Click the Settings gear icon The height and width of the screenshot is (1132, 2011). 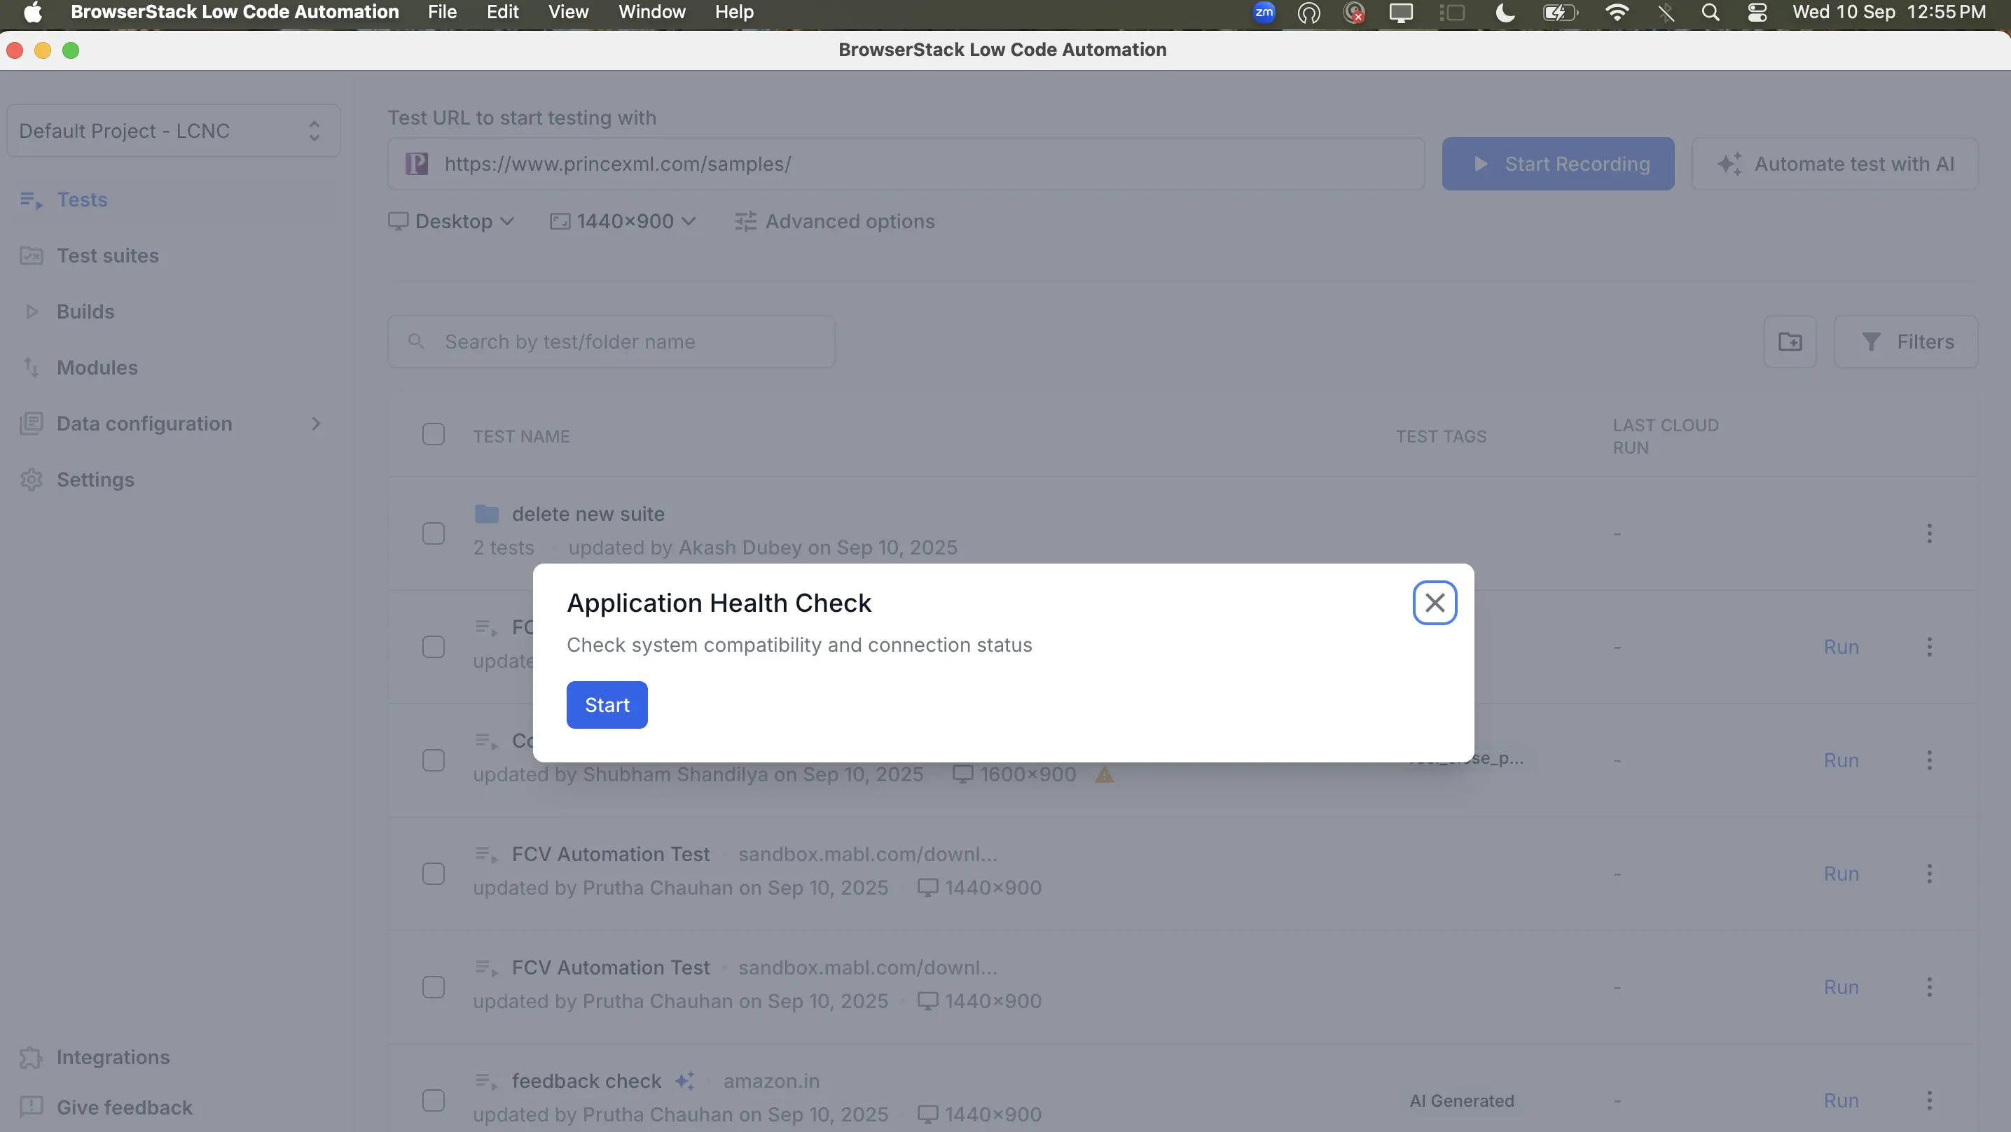coord(32,480)
